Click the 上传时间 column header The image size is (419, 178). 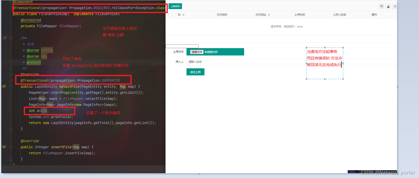pyautogui.click(x=299, y=15)
